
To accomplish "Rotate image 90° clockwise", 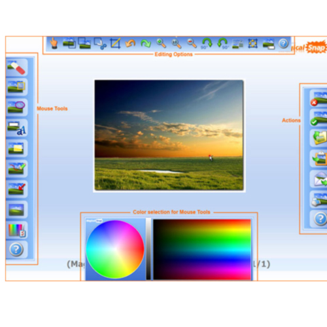I will point(207,43).
